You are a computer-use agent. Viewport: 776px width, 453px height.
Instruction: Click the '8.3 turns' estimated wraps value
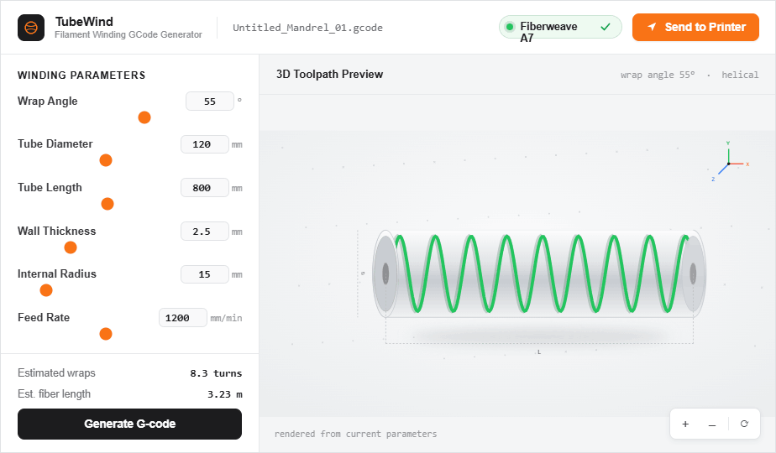pos(216,373)
